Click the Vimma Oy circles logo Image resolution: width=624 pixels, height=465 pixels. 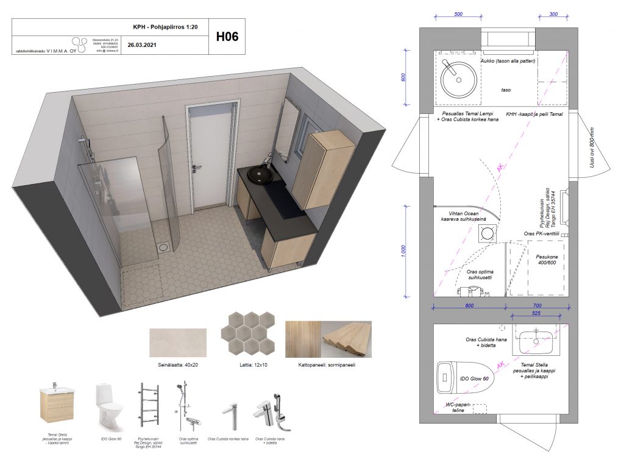click(x=80, y=44)
